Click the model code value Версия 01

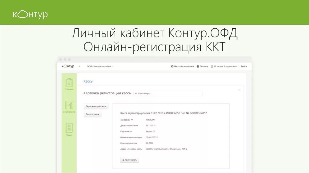(x=150, y=131)
